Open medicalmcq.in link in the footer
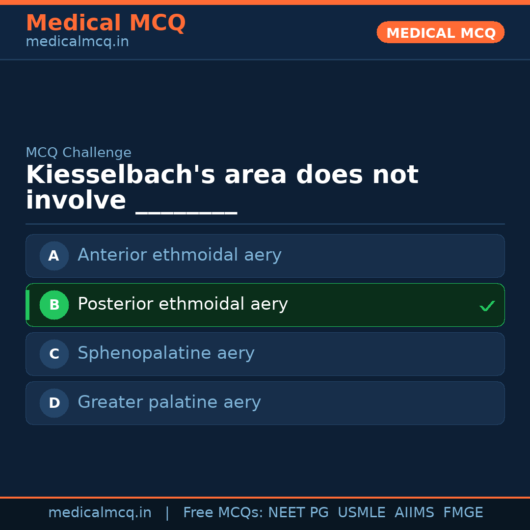Viewport: 530px width, 530px height. point(100,513)
